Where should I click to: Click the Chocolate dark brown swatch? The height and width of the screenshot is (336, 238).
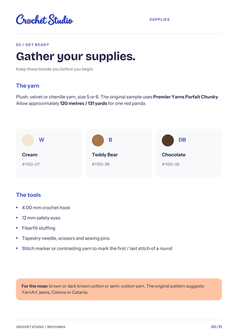point(168,140)
